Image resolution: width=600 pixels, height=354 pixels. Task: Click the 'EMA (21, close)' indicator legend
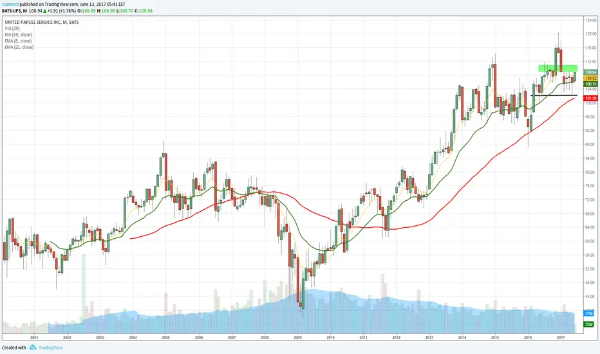pyautogui.click(x=19, y=47)
